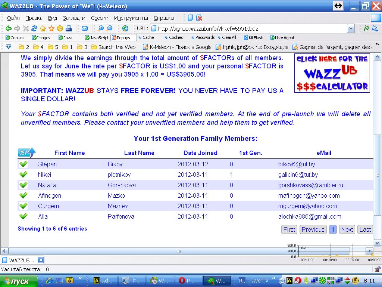
Task: Click the globe search icon
Action: [x=125, y=28]
